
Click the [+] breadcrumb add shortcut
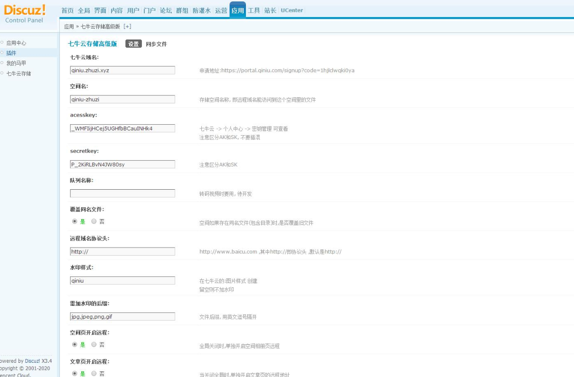[x=127, y=27]
